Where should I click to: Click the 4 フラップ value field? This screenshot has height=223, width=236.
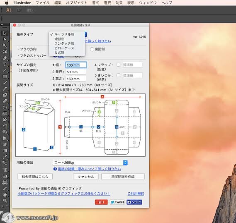click(x=132, y=65)
